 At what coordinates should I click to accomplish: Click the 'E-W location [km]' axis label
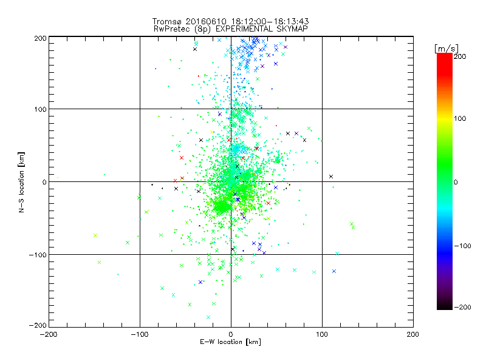coord(230,342)
